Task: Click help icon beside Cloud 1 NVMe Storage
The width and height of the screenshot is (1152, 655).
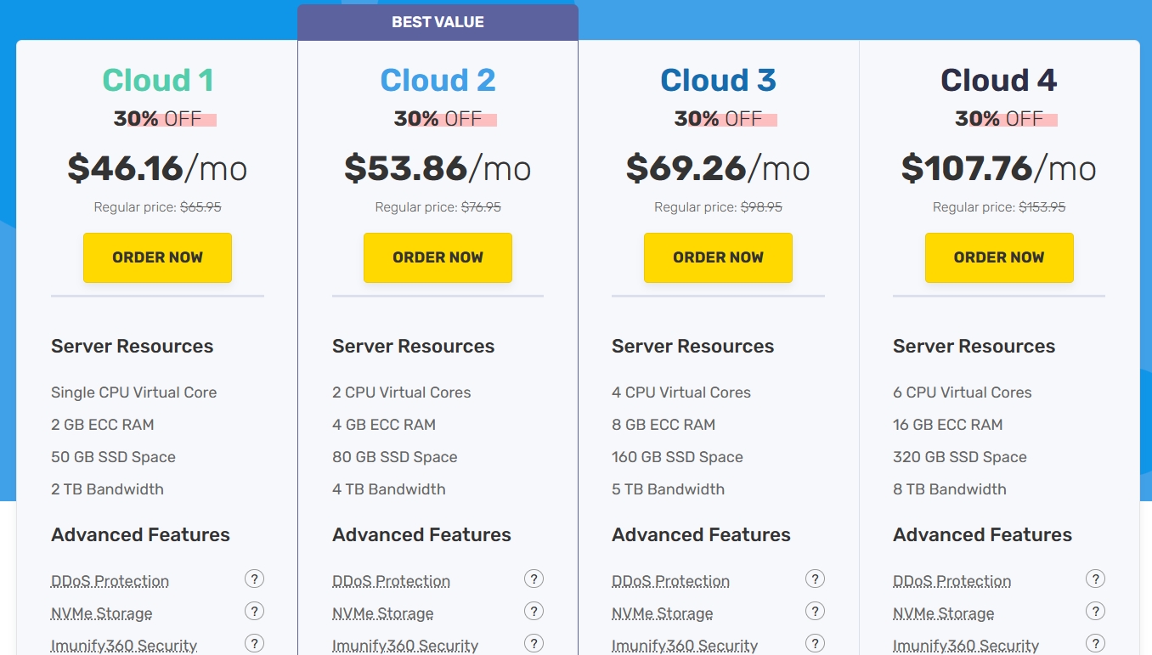Action: (254, 612)
